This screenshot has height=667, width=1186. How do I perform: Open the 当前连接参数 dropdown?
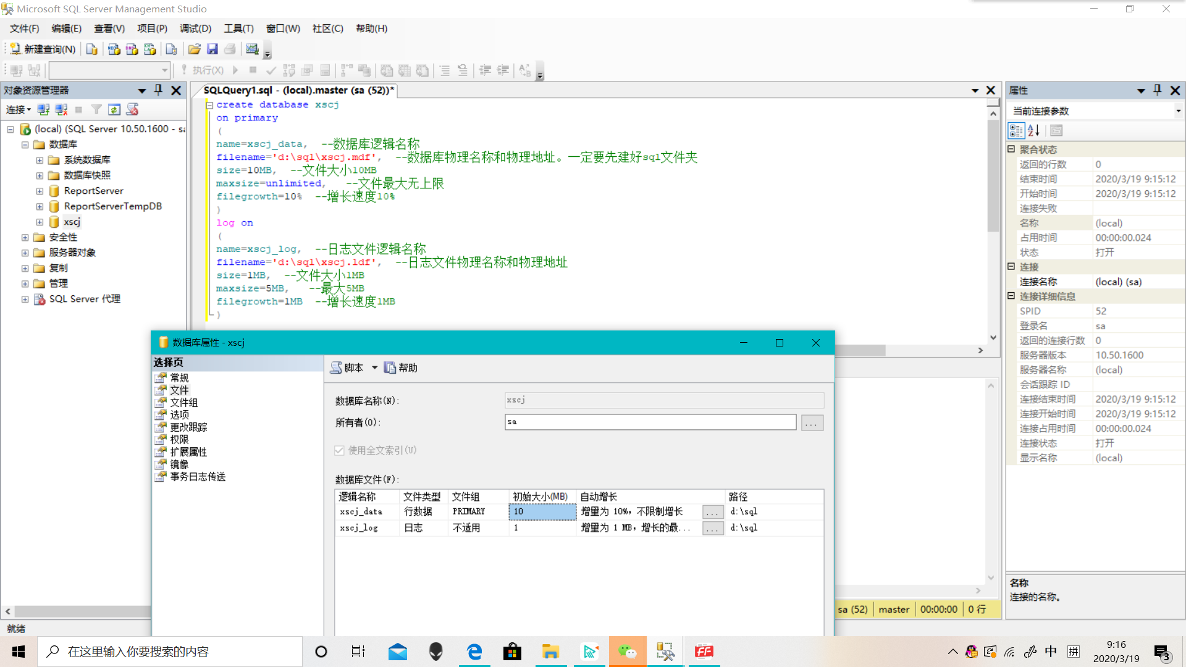tap(1179, 111)
